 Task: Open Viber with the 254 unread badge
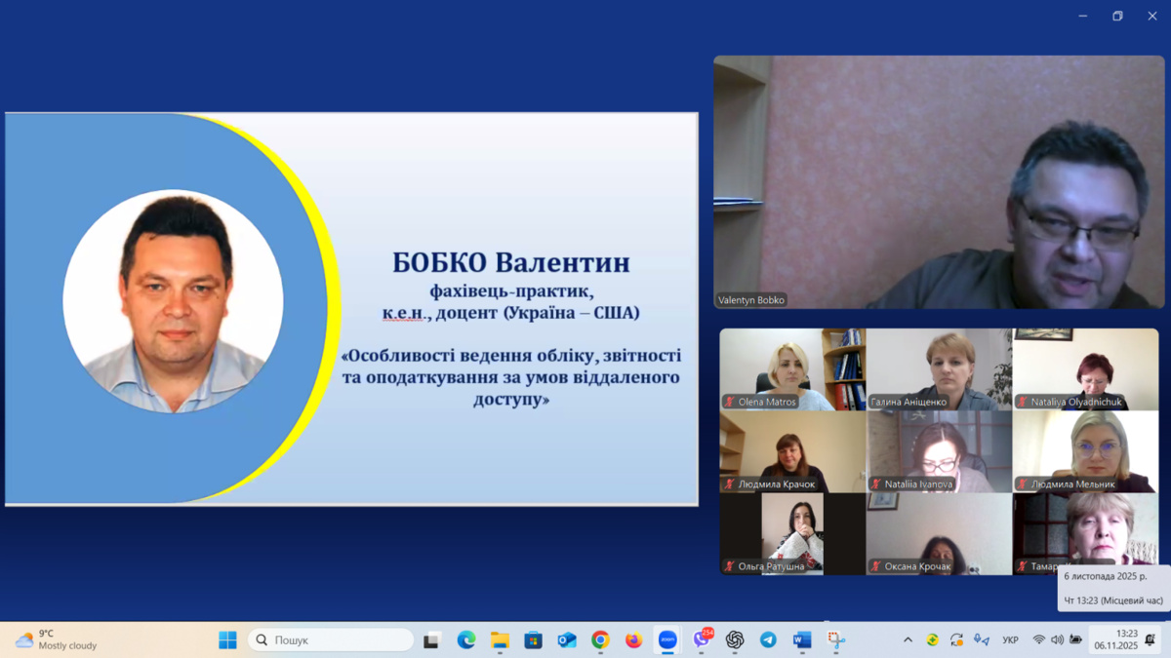click(x=702, y=639)
